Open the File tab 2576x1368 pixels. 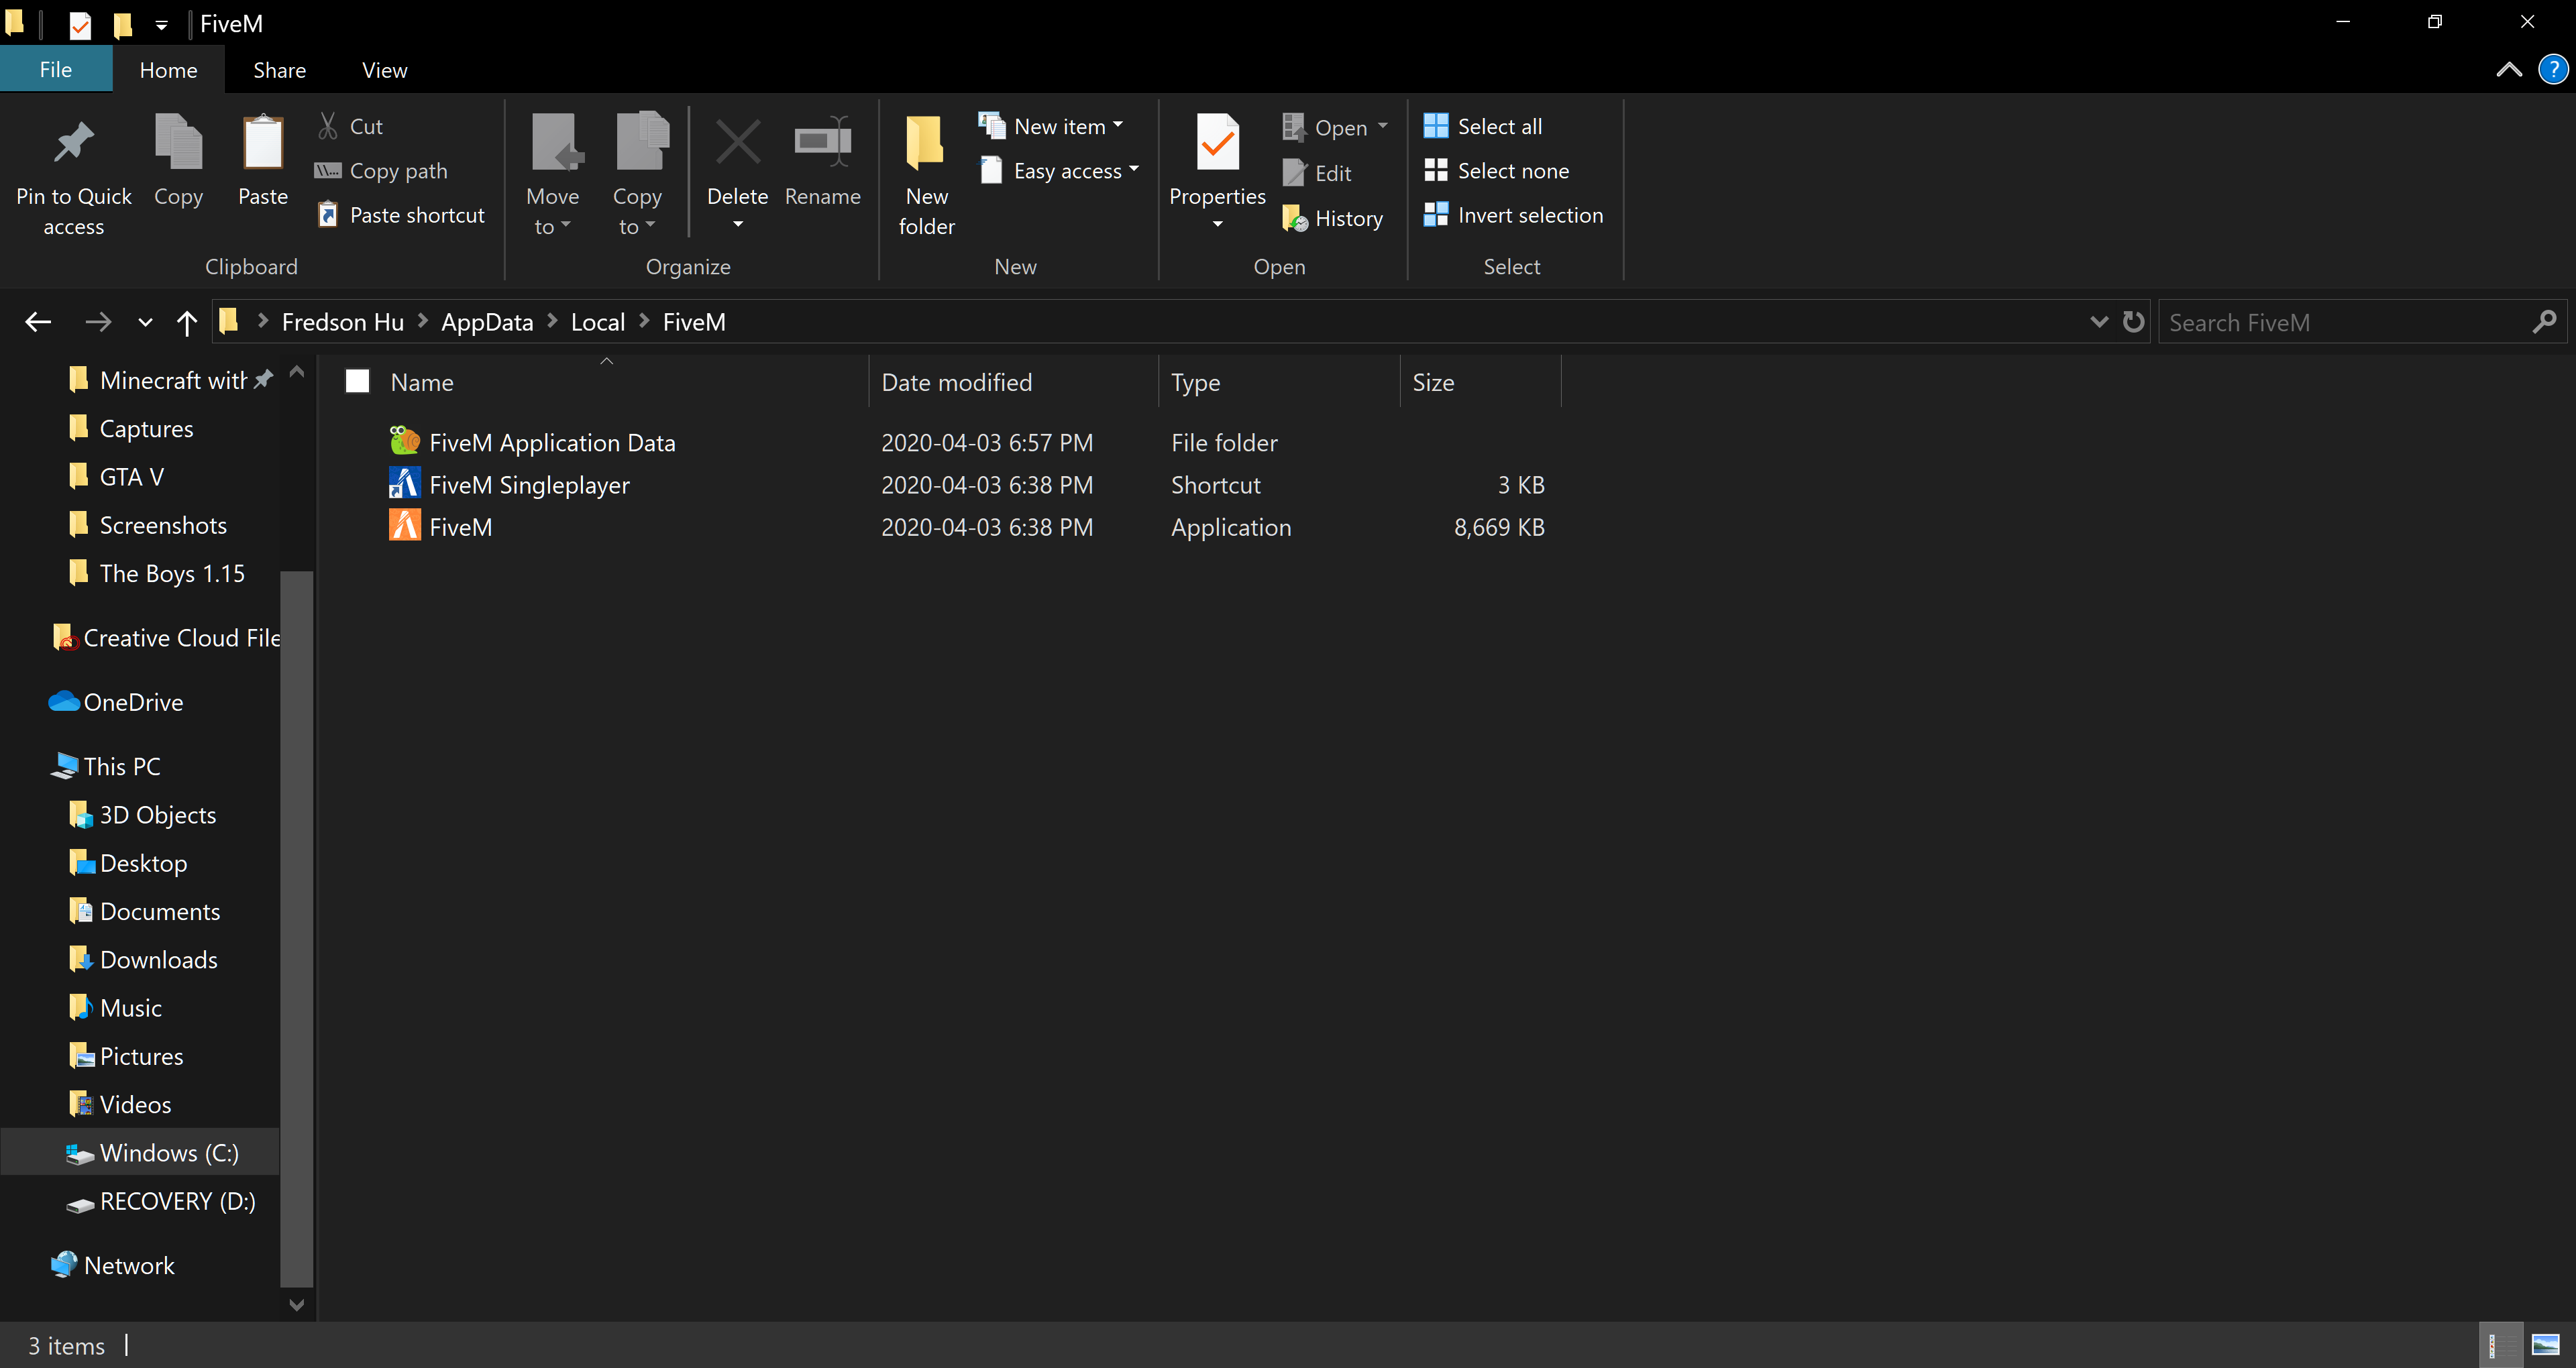click(56, 70)
